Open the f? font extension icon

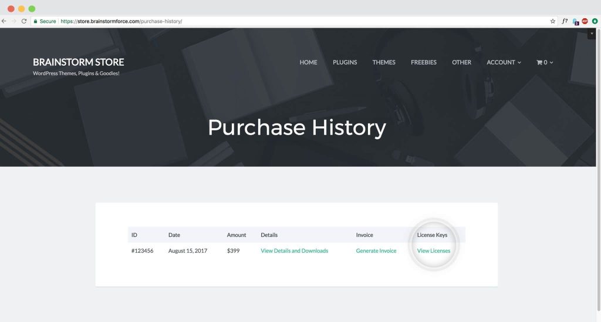[x=565, y=21]
